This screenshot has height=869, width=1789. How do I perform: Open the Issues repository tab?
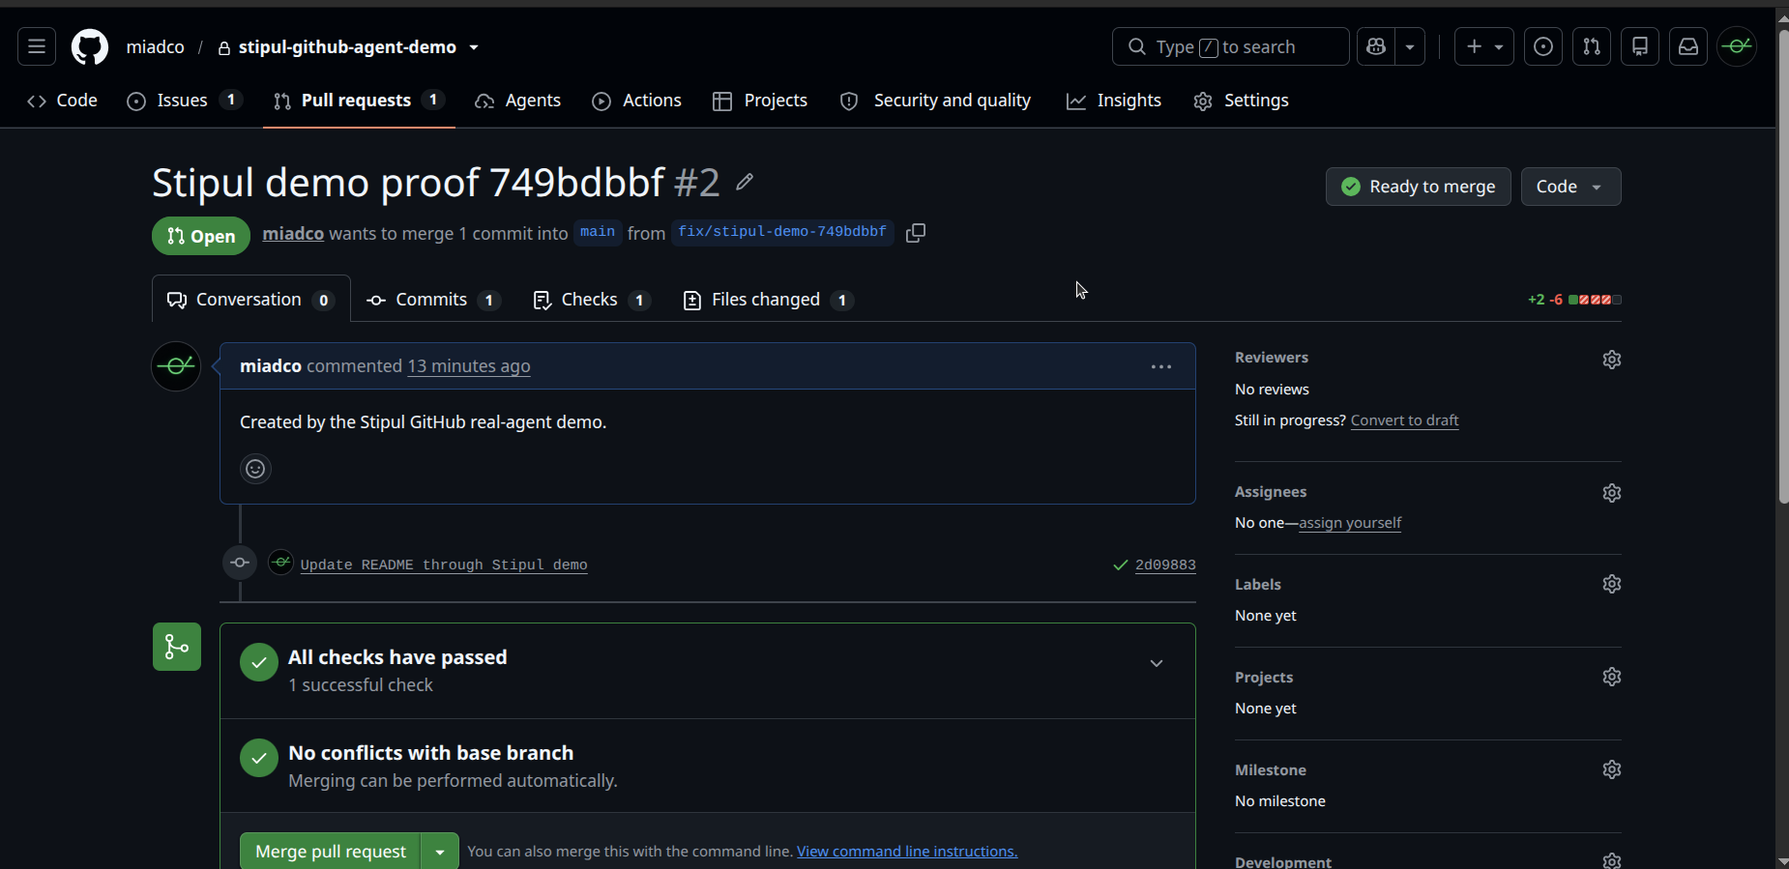[184, 101]
